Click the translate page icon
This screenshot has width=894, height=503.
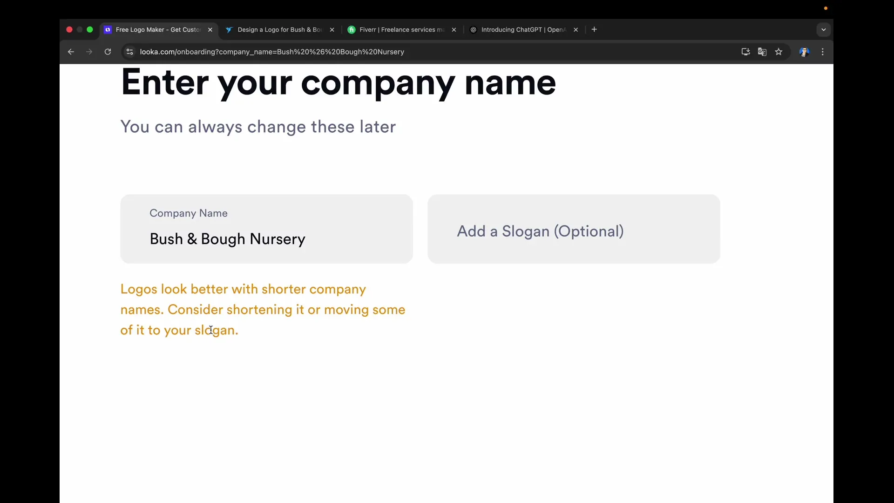click(762, 52)
